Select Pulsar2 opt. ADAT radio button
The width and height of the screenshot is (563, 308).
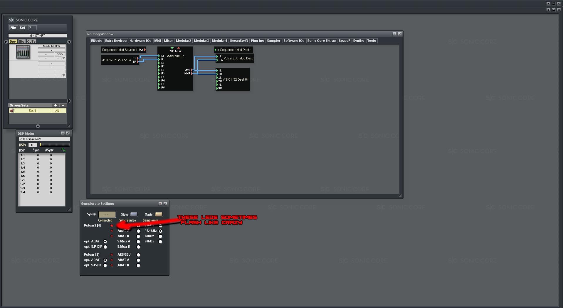click(x=105, y=242)
